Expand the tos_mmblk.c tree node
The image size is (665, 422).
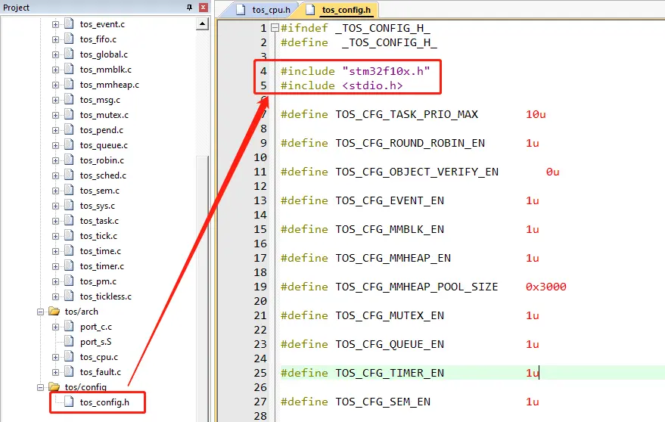(55, 70)
